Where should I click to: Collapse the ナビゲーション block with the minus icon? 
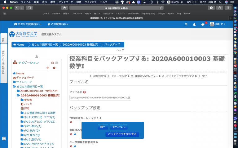coord(52,63)
